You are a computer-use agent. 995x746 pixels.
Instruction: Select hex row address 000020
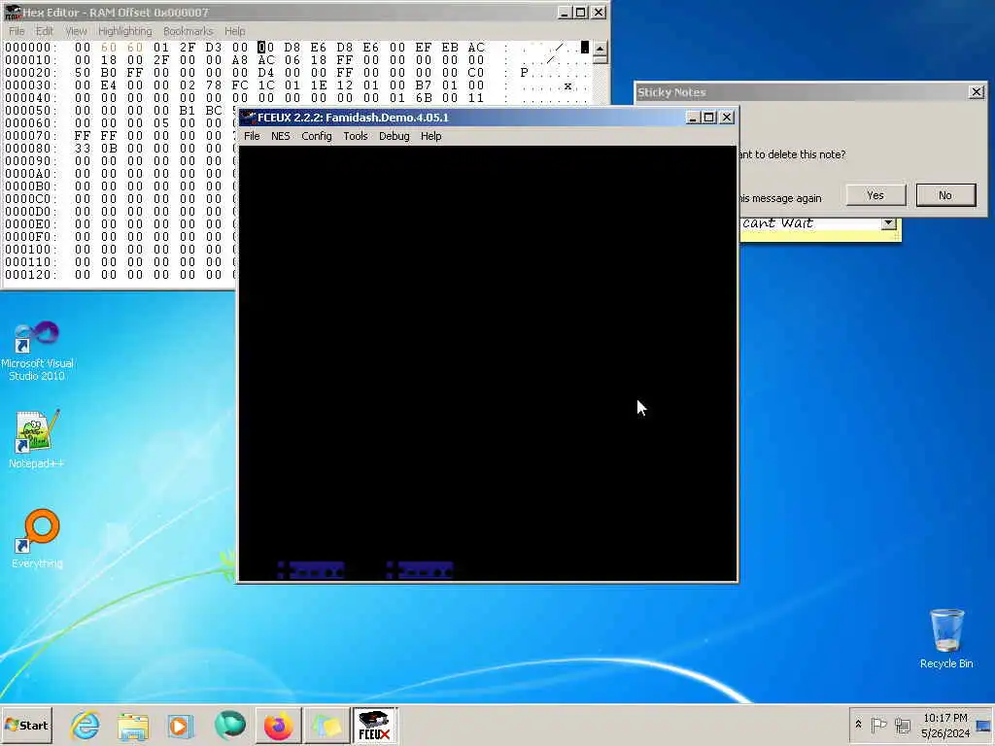pos(30,73)
